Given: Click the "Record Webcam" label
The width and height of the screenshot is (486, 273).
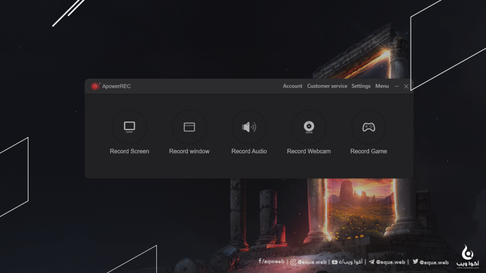Looking at the screenshot, I should click(x=309, y=152).
